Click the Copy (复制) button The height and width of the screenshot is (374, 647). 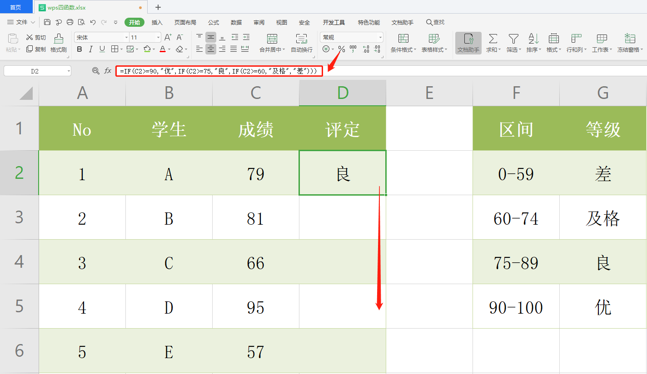click(36, 49)
